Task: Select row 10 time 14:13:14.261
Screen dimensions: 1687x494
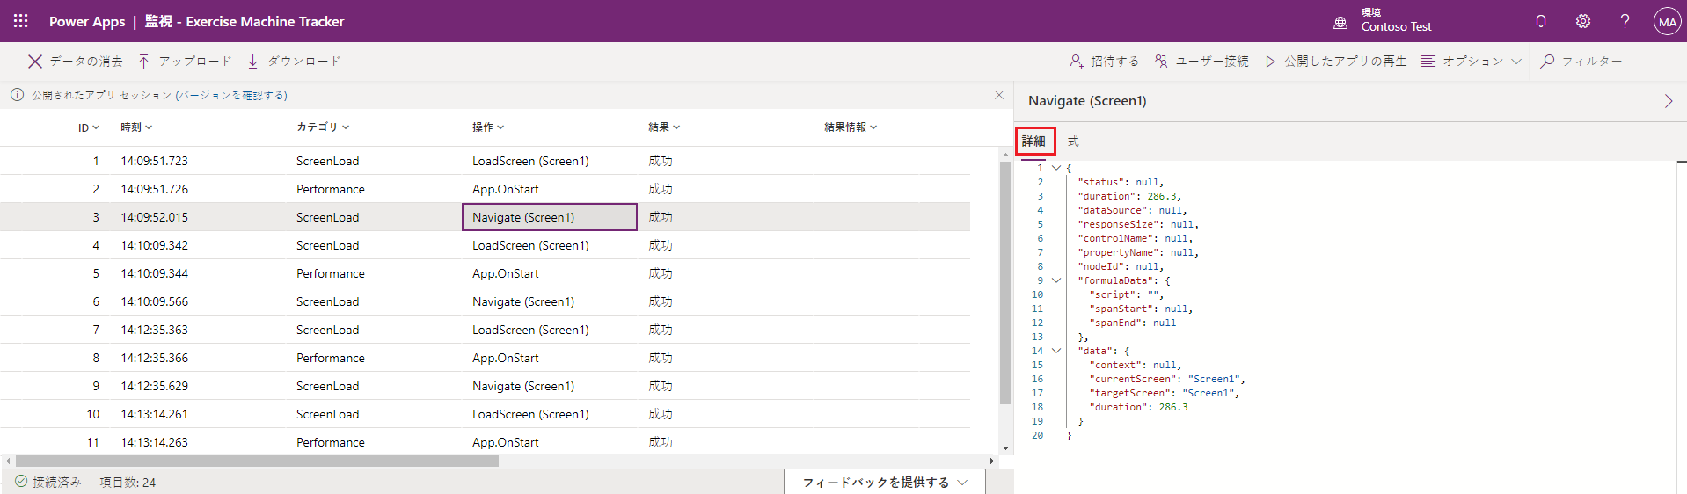Action: pyautogui.click(x=155, y=414)
